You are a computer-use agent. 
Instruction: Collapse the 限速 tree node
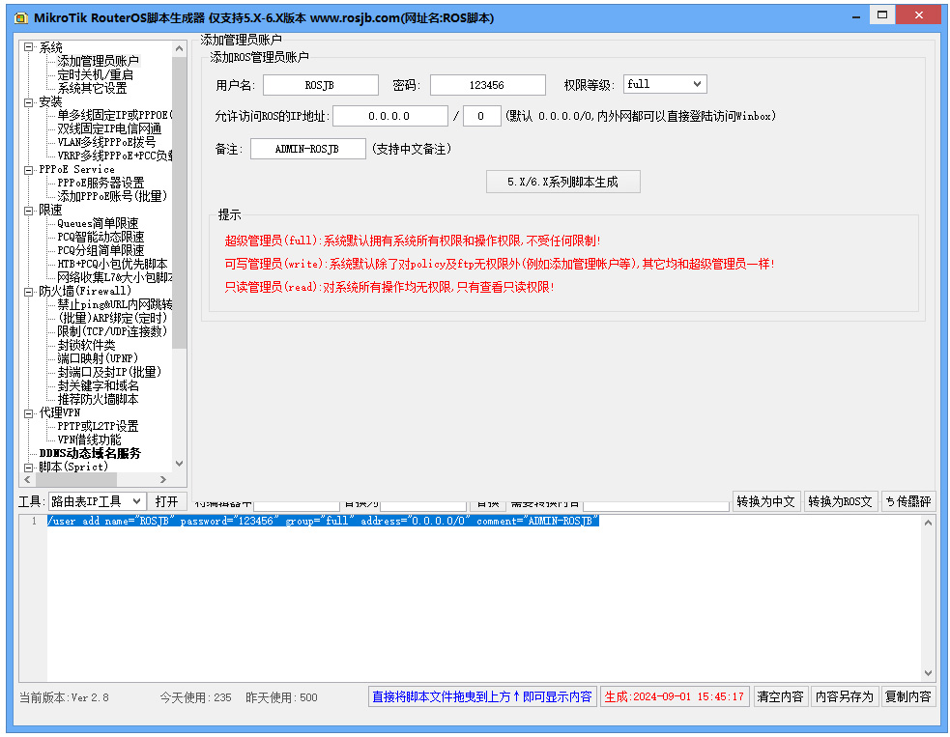tap(28, 211)
